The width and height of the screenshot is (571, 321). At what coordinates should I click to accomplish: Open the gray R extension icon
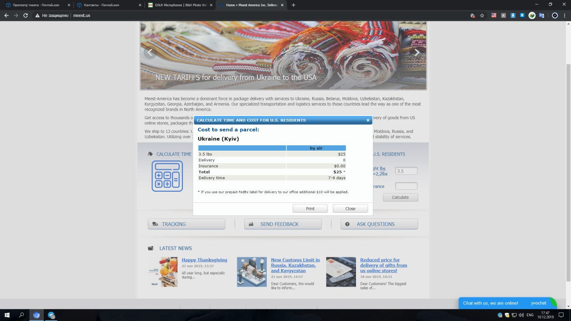coord(503,15)
